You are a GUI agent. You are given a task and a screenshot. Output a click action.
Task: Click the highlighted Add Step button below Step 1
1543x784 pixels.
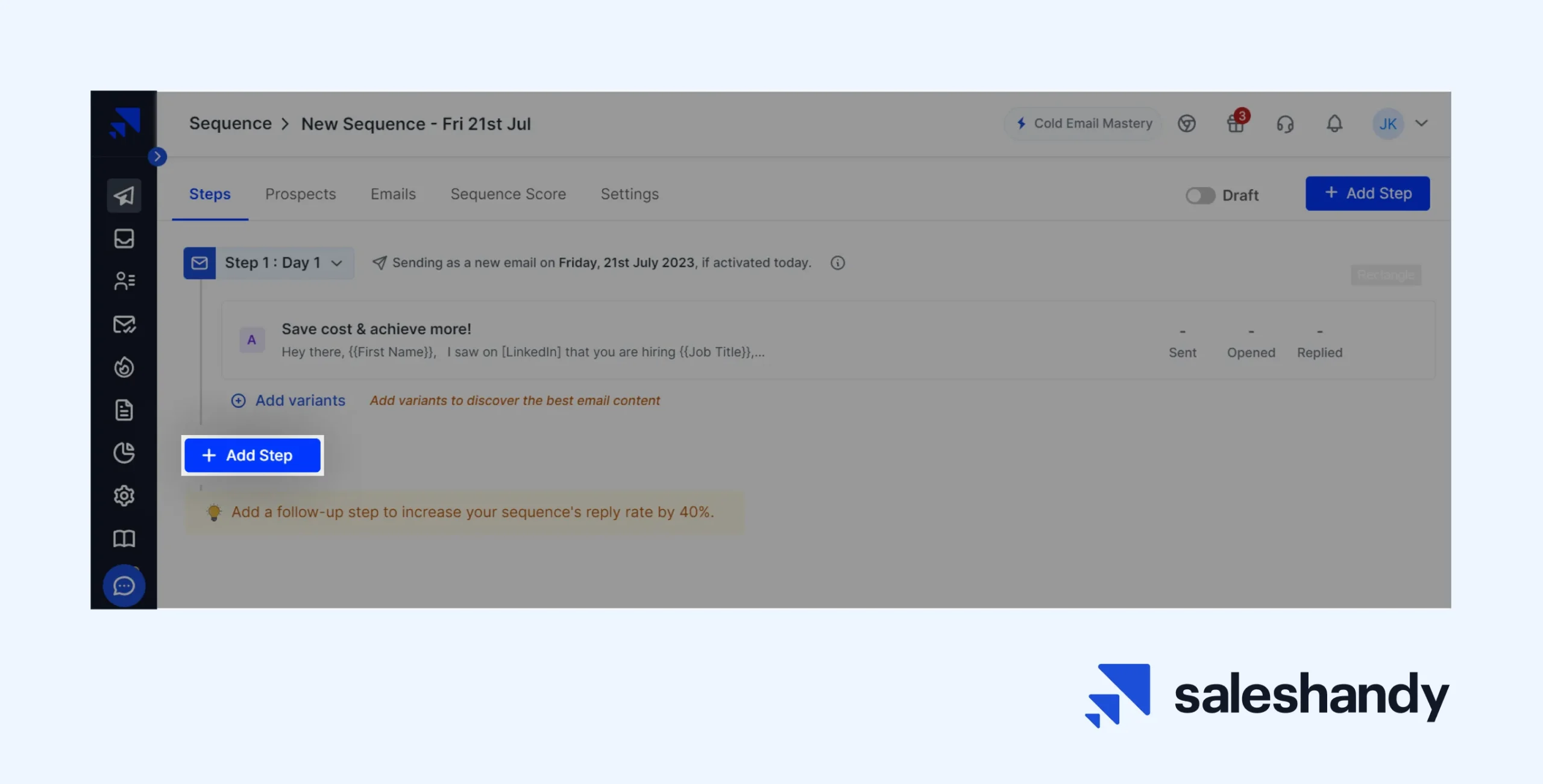click(253, 456)
